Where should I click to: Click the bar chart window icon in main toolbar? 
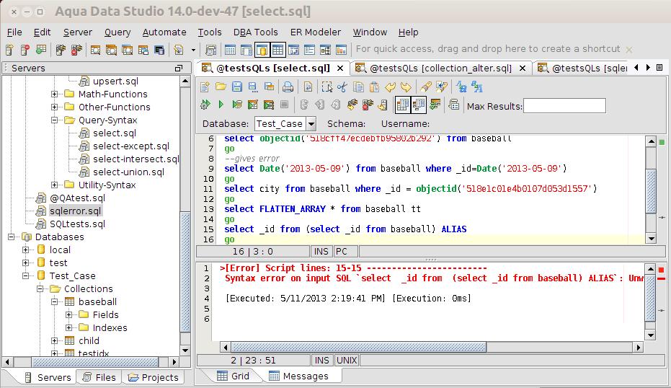(x=341, y=50)
